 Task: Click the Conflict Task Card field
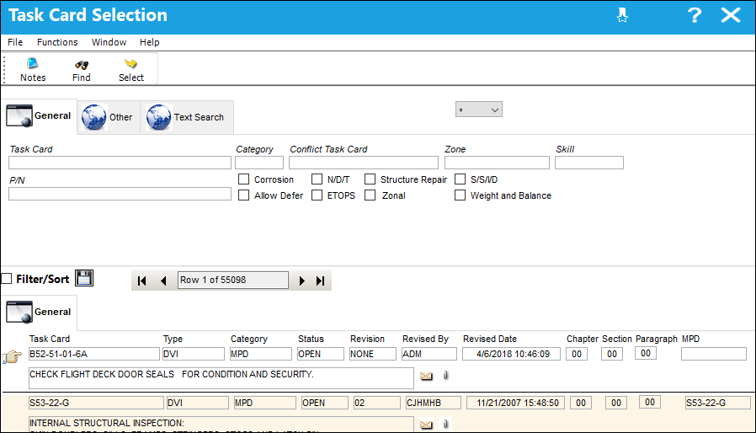[364, 163]
